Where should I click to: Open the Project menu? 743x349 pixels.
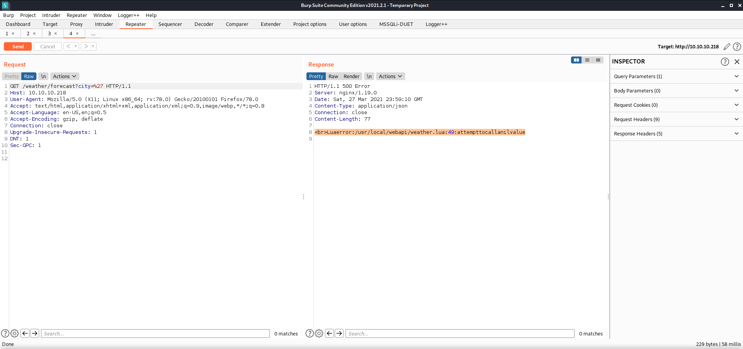[28, 15]
